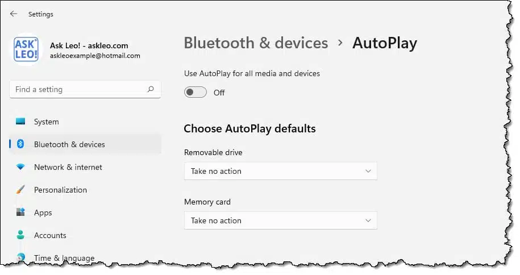Click askleoexample@hotmail.com account email

click(95, 56)
